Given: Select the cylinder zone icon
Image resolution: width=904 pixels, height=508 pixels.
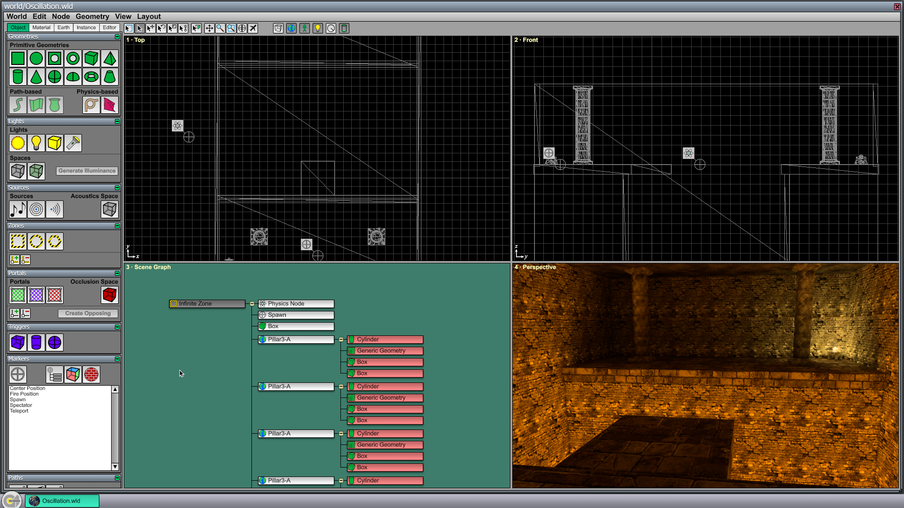Looking at the screenshot, I should 36,242.
